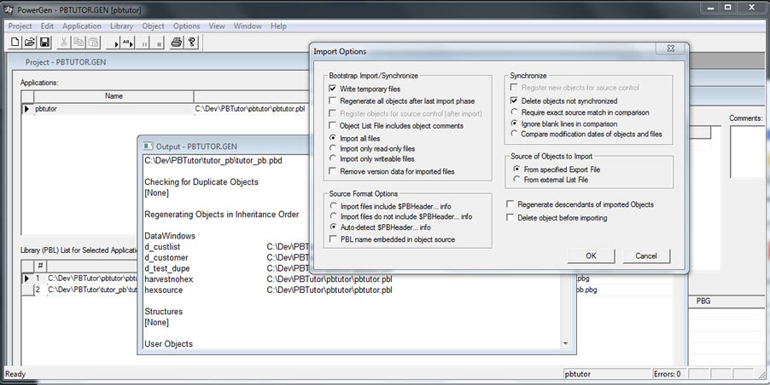The height and width of the screenshot is (385, 770).
Task: Enable Regenerate descendants of imported Objects
Action: click(510, 204)
